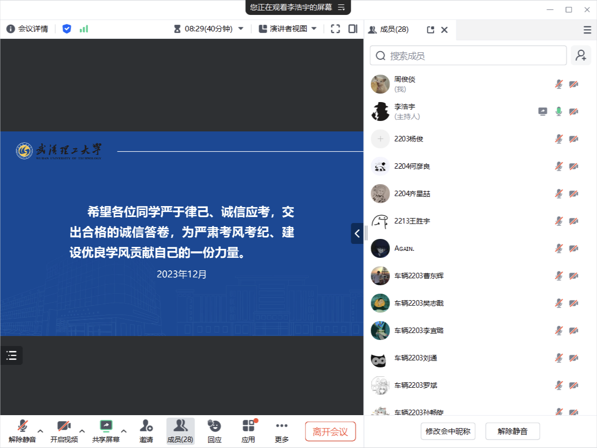The image size is (597, 448).
Task: Expand the 演讲者视图 view dropdown
Action: (x=314, y=29)
